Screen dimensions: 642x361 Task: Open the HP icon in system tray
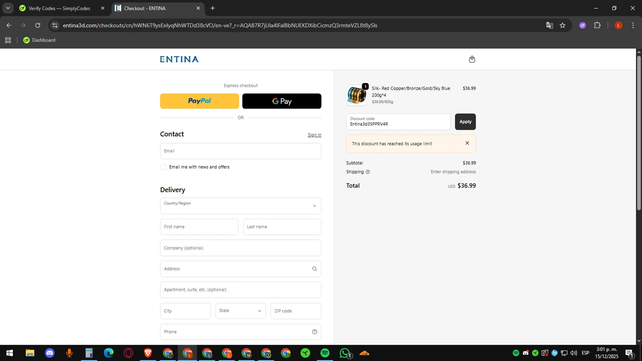click(554, 353)
